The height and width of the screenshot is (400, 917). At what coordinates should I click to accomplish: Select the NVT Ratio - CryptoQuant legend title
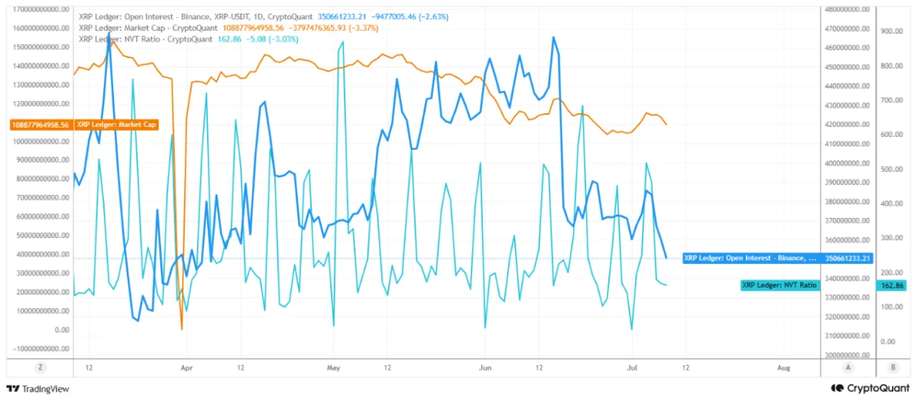click(147, 37)
